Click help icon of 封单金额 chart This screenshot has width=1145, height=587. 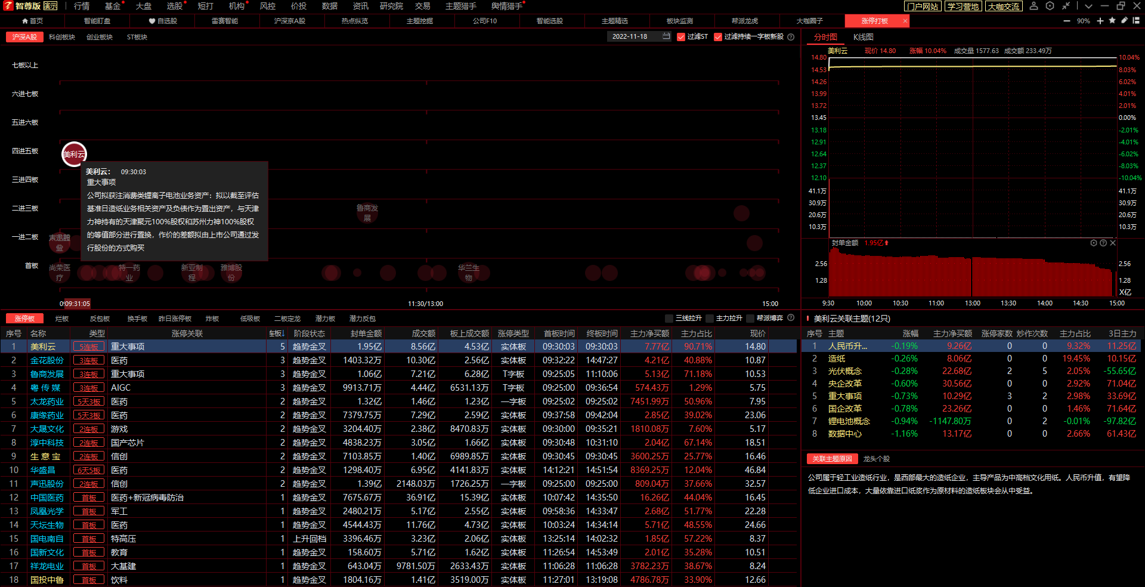(x=1103, y=243)
